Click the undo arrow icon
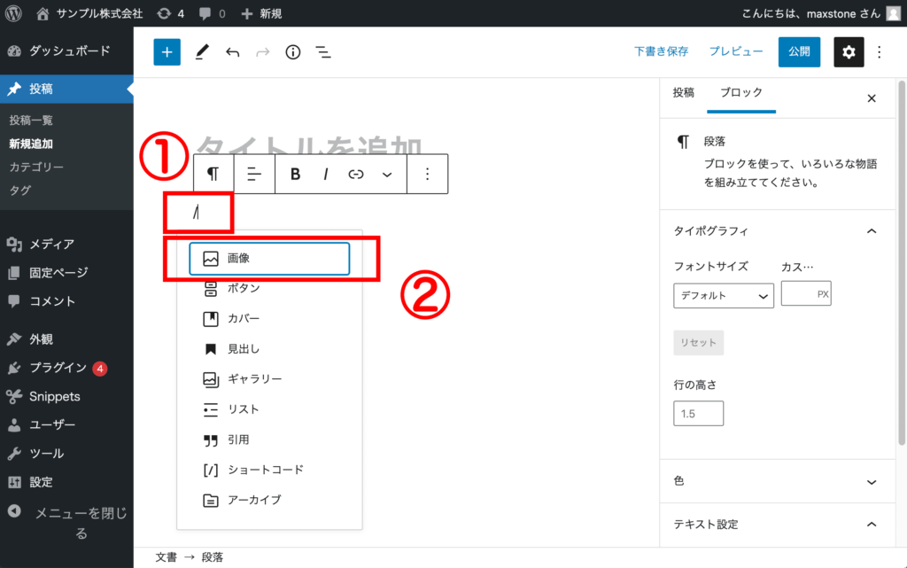 232,51
